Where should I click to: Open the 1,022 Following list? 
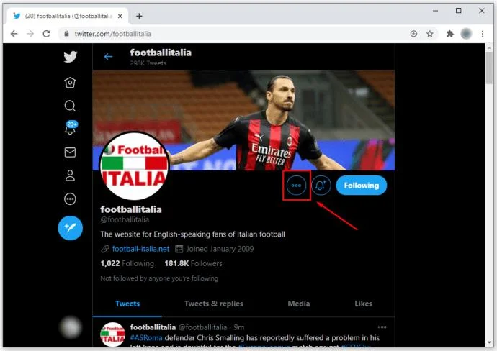(x=127, y=263)
